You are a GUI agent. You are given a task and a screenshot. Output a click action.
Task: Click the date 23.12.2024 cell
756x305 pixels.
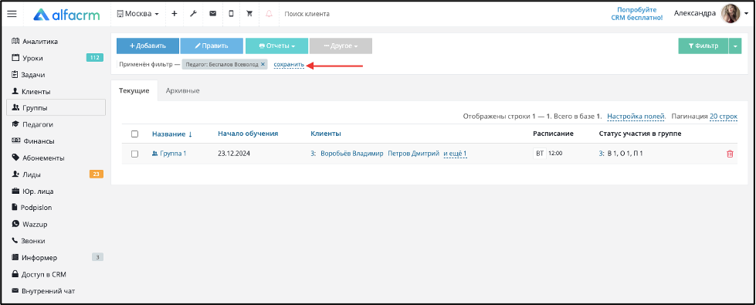(x=233, y=154)
